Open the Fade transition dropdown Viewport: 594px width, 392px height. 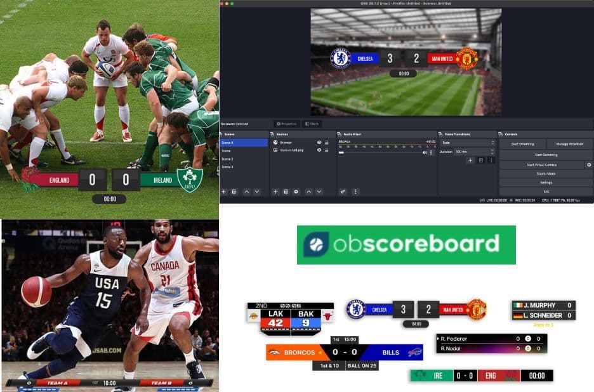(x=468, y=143)
